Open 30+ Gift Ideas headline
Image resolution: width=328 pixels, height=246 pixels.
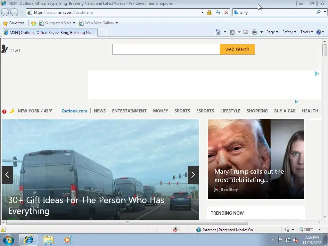point(86,205)
